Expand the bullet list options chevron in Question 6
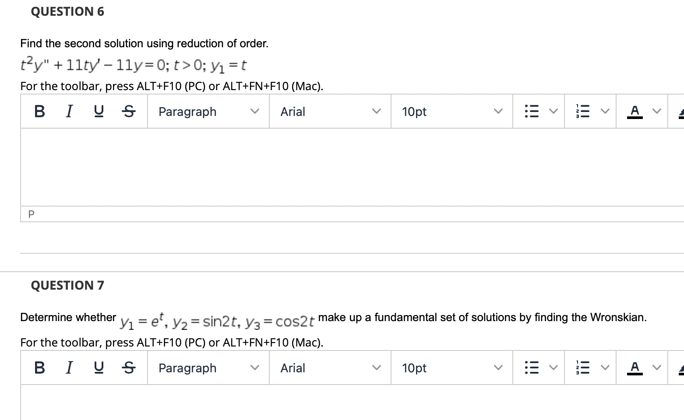 pyautogui.click(x=553, y=112)
